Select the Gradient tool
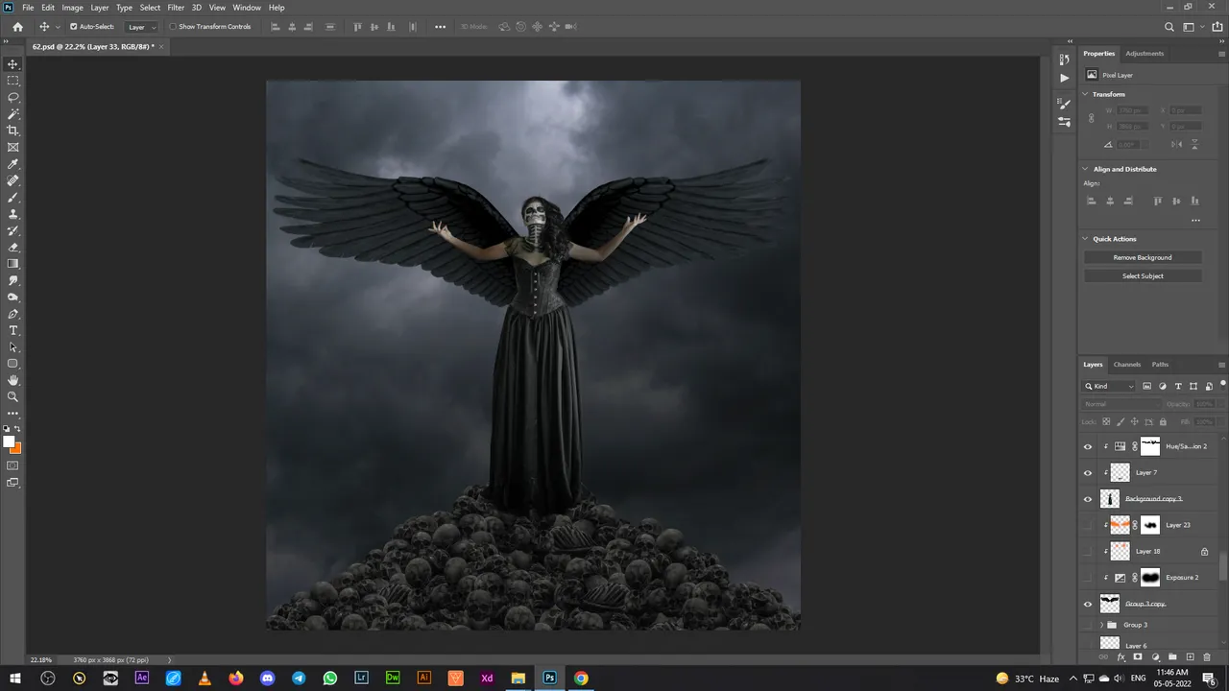Screen dimensions: 1229x691 point(13,264)
